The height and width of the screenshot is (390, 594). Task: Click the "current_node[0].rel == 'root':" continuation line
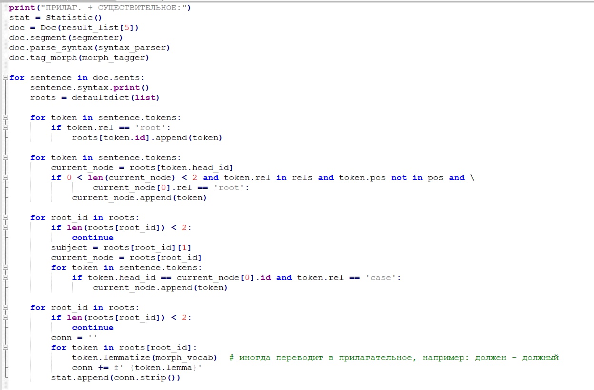[x=171, y=188]
